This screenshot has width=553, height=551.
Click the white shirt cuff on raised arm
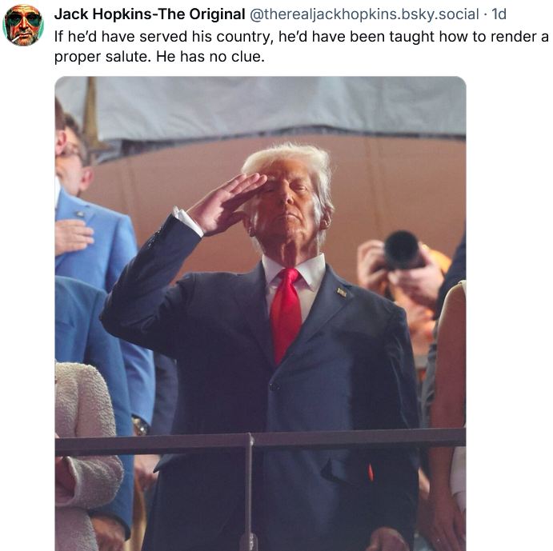pyautogui.click(x=187, y=222)
